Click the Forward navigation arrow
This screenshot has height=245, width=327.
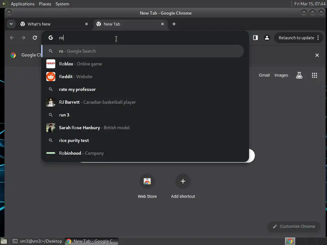(x=23, y=38)
